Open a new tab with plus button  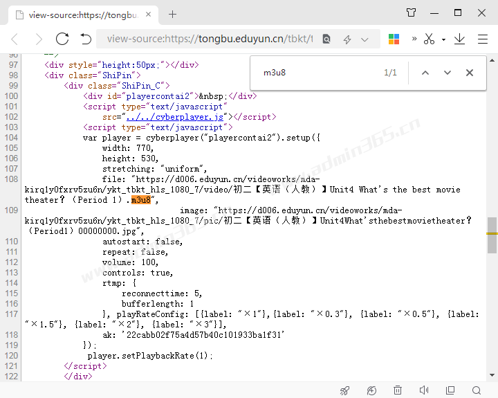tap(172, 15)
